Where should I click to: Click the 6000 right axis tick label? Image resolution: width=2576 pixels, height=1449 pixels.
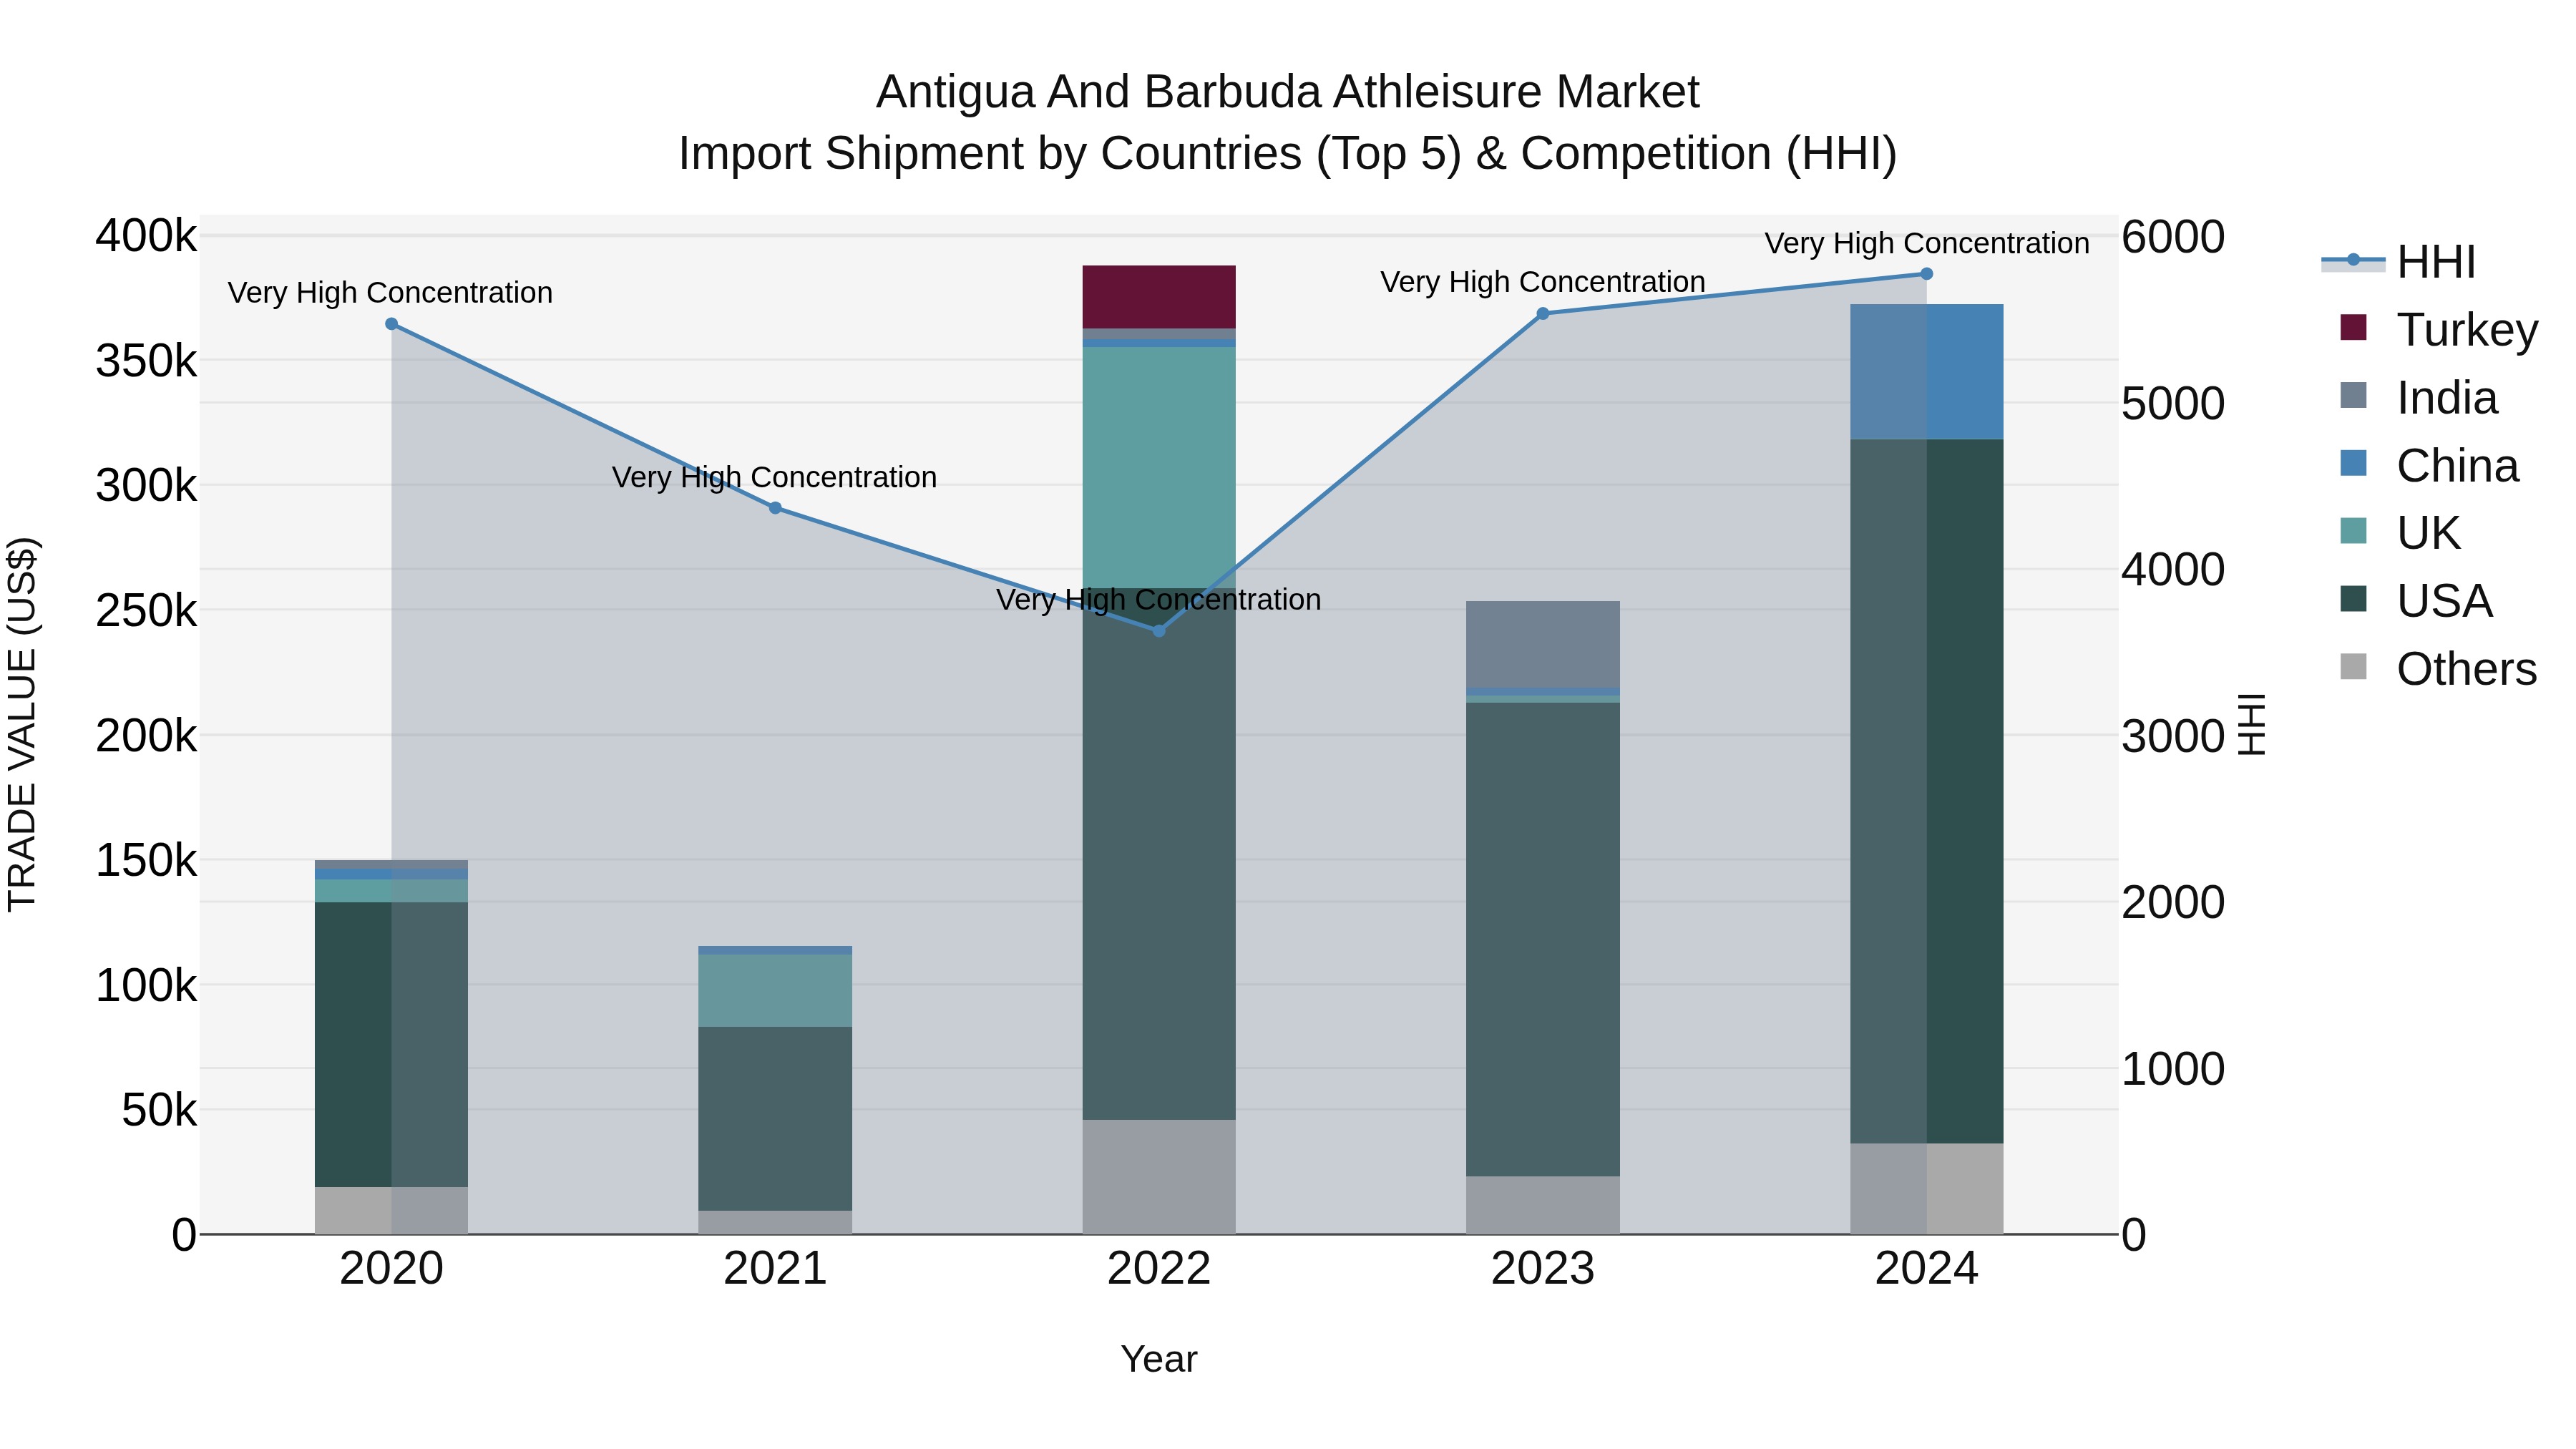[x=2173, y=237]
